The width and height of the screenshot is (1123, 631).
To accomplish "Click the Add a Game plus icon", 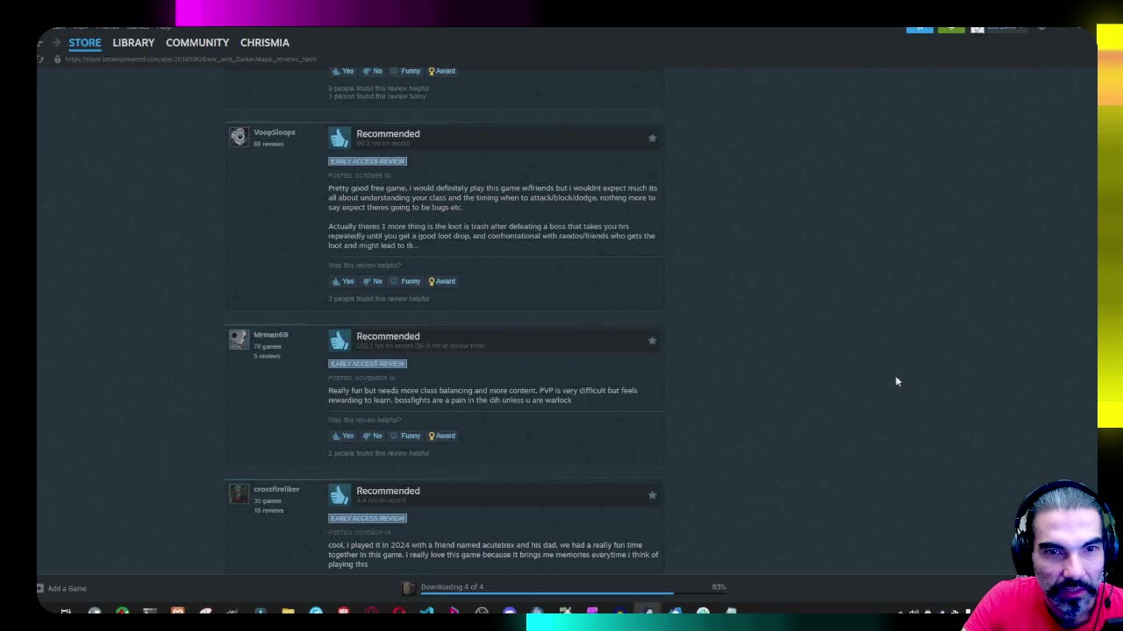I will [40, 588].
